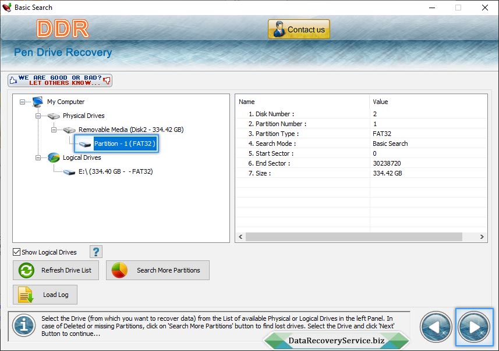Click the scrollbar right arrow
This screenshot has height=351, width=499.
point(482,237)
